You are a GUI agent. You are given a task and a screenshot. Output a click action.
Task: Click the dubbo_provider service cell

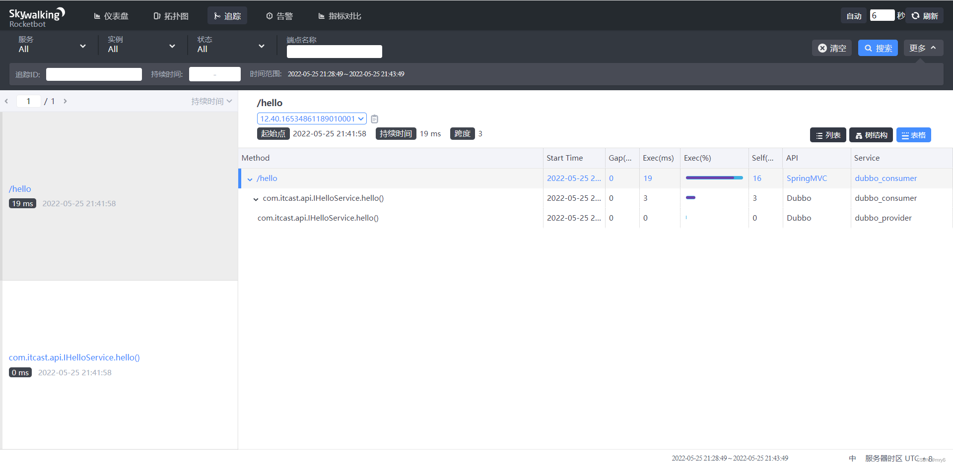[883, 218]
